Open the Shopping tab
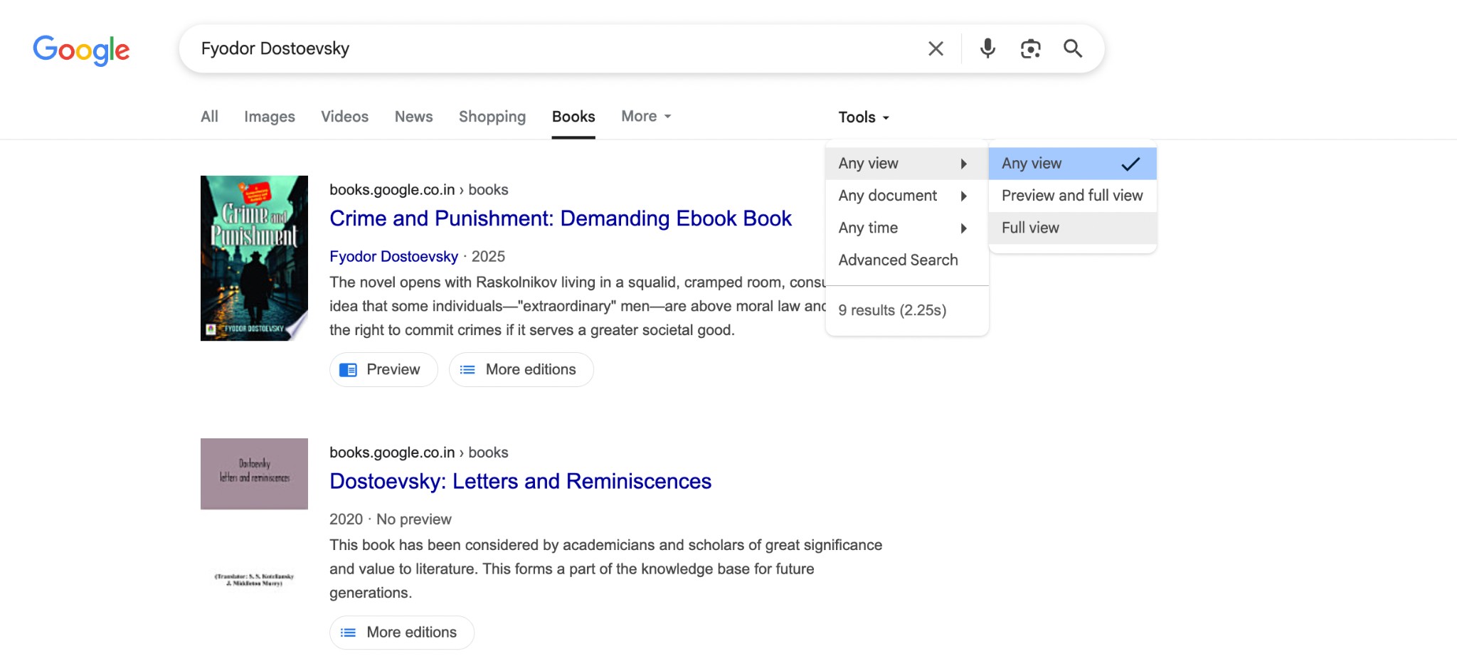1457x671 pixels. (x=492, y=117)
